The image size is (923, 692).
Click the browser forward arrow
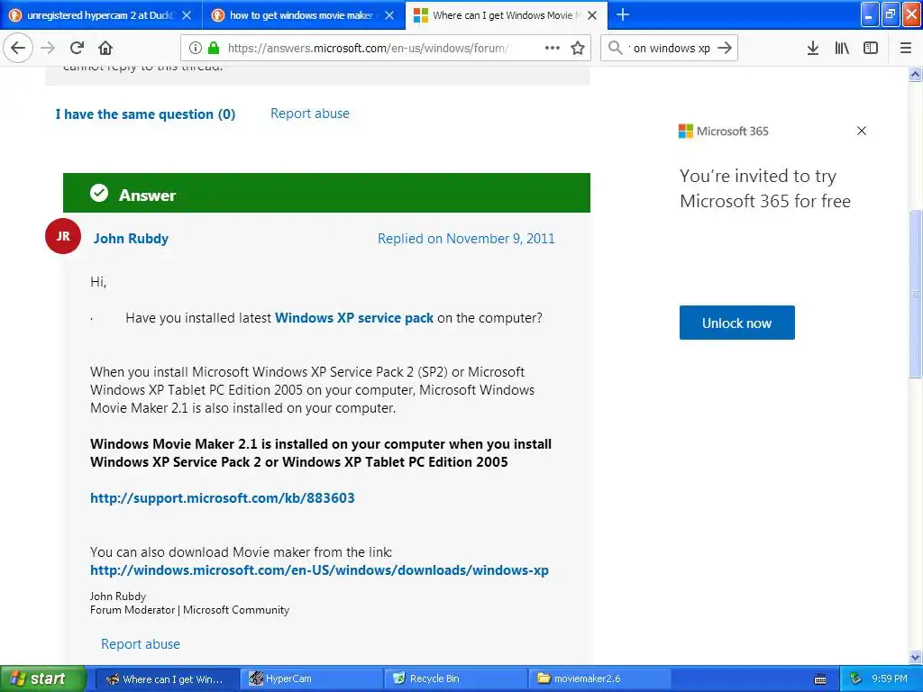click(48, 48)
